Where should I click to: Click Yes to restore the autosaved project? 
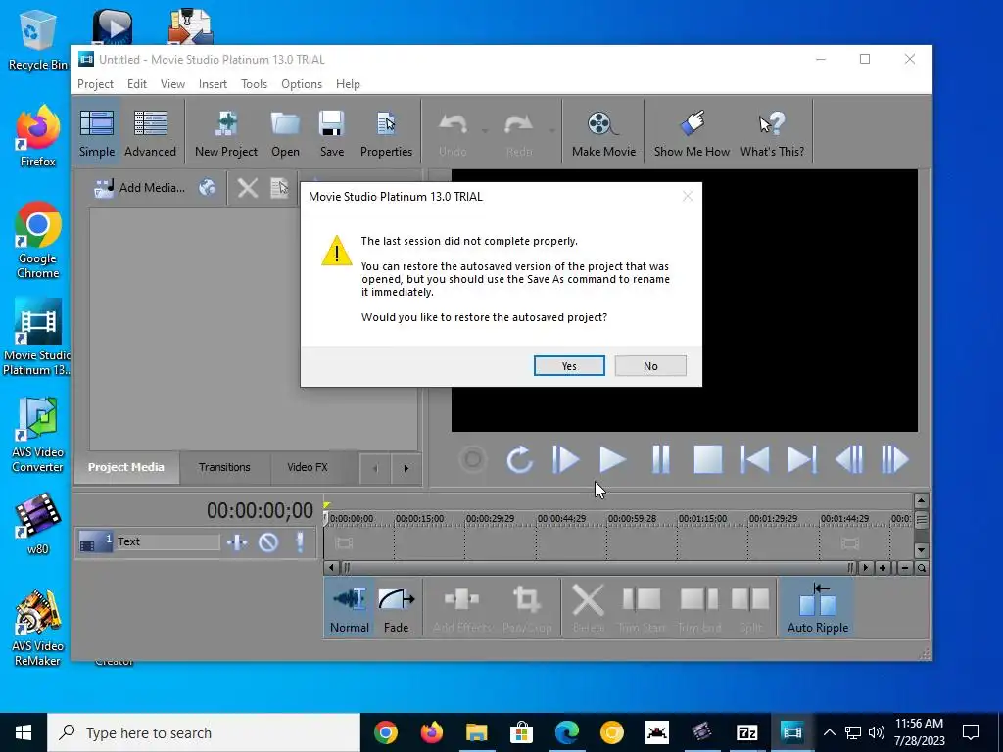(569, 366)
